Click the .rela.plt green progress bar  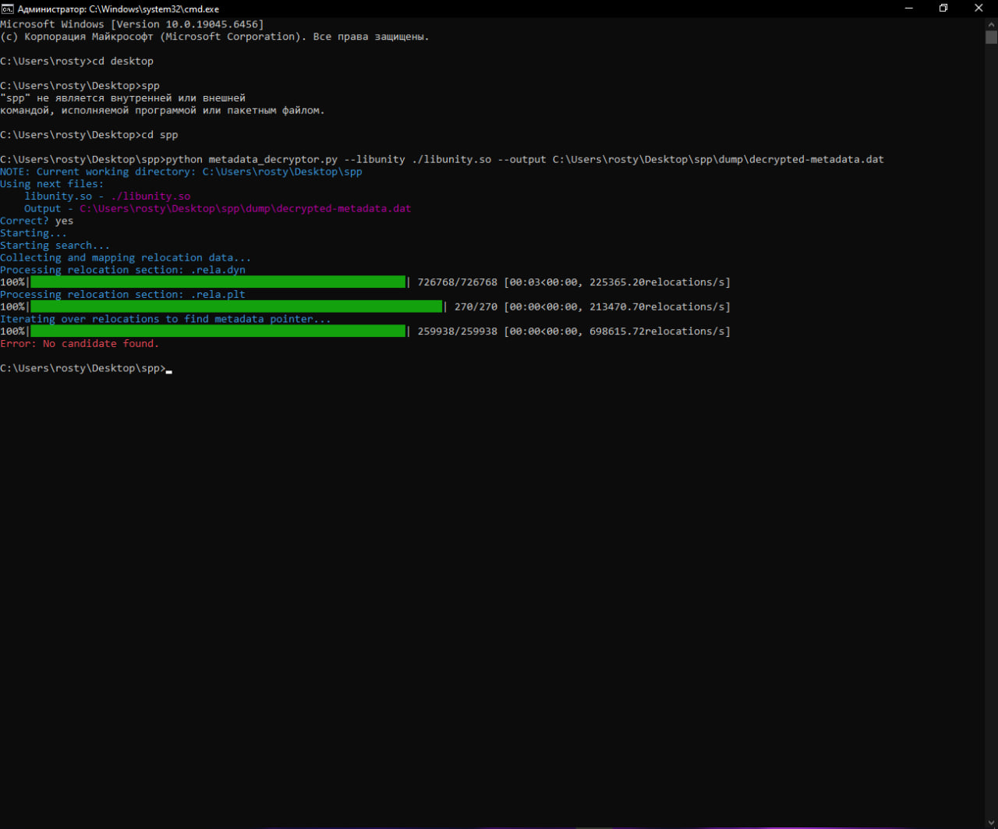click(x=235, y=306)
